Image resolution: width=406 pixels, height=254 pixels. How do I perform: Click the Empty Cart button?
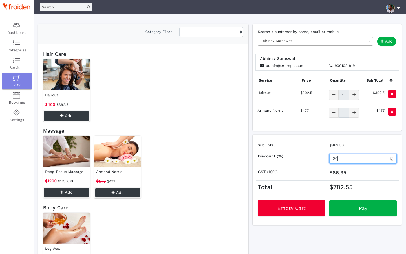[291, 208]
